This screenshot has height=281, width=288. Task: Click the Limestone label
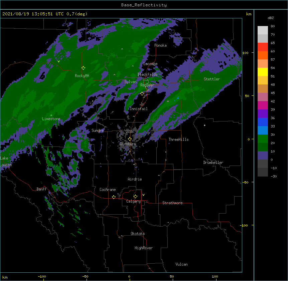(x=51, y=119)
